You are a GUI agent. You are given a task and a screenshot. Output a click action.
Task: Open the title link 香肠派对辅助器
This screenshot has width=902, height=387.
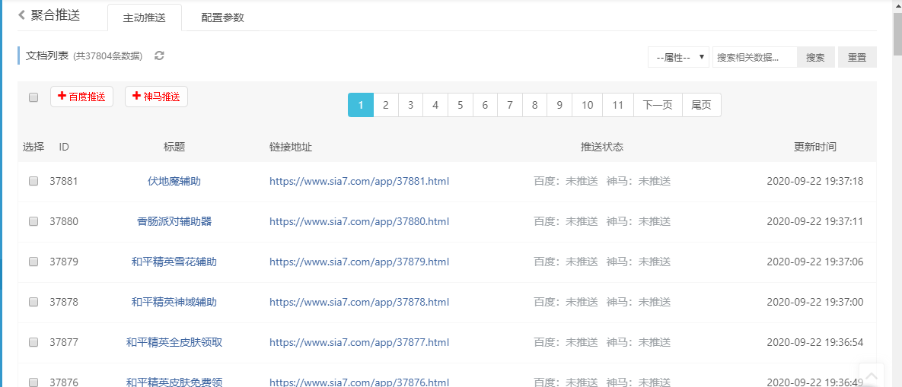pos(174,221)
